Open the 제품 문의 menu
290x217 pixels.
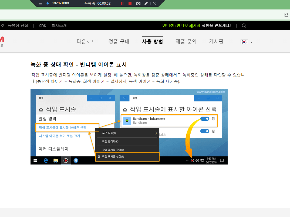[186, 41]
